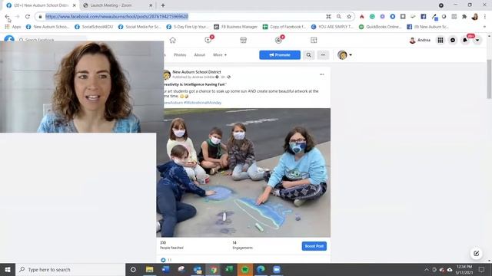Open QuickBooks Online bookmark
Screen dimensions: 492x276
pyautogui.click(x=381, y=27)
